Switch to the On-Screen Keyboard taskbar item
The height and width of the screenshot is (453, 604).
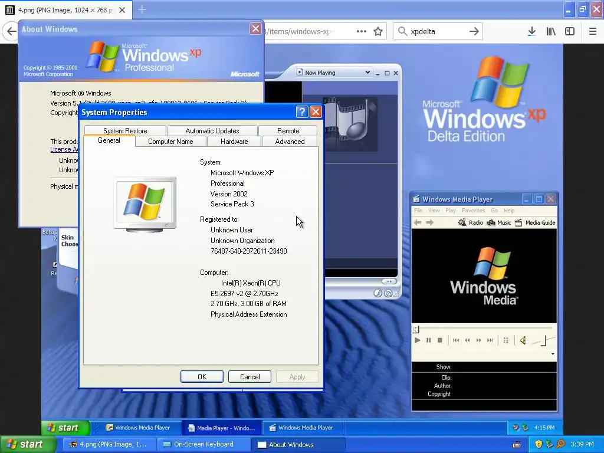(x=203, y=445)
